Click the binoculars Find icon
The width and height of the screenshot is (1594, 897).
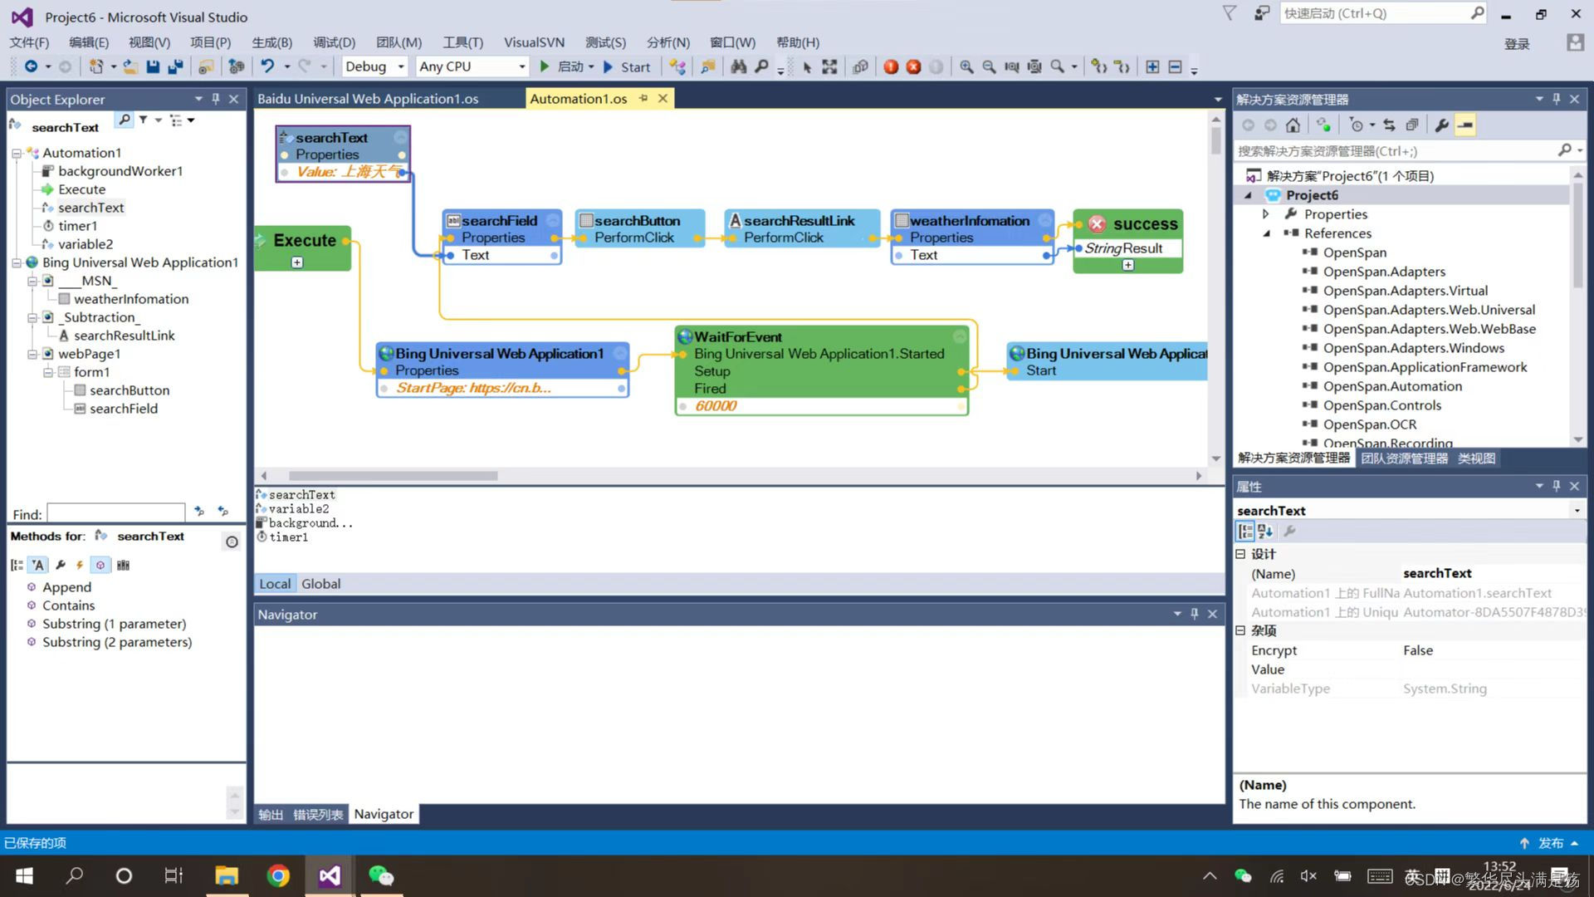(x=738, y=66)
